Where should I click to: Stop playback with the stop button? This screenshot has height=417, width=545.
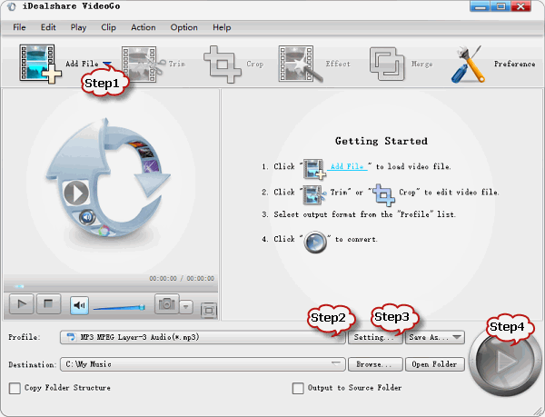click(48, 304)
